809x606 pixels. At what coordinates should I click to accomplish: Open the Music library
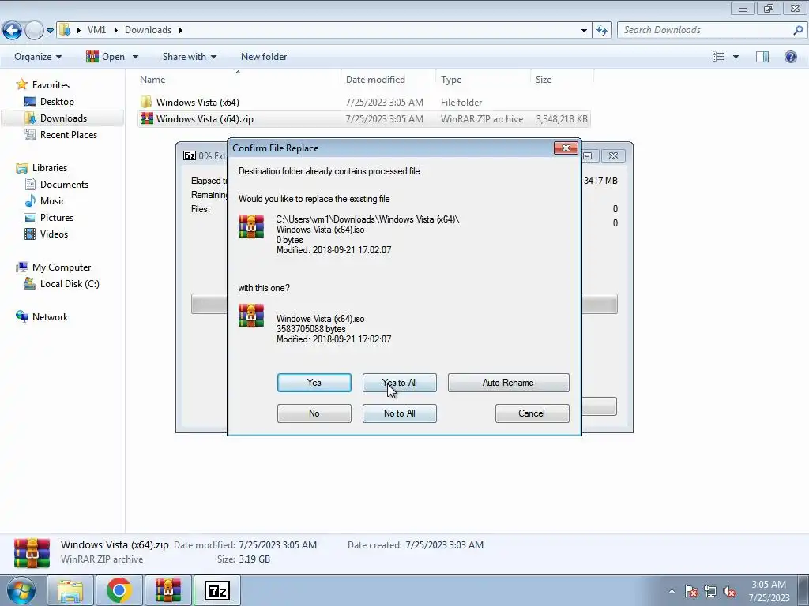[53, 201]
